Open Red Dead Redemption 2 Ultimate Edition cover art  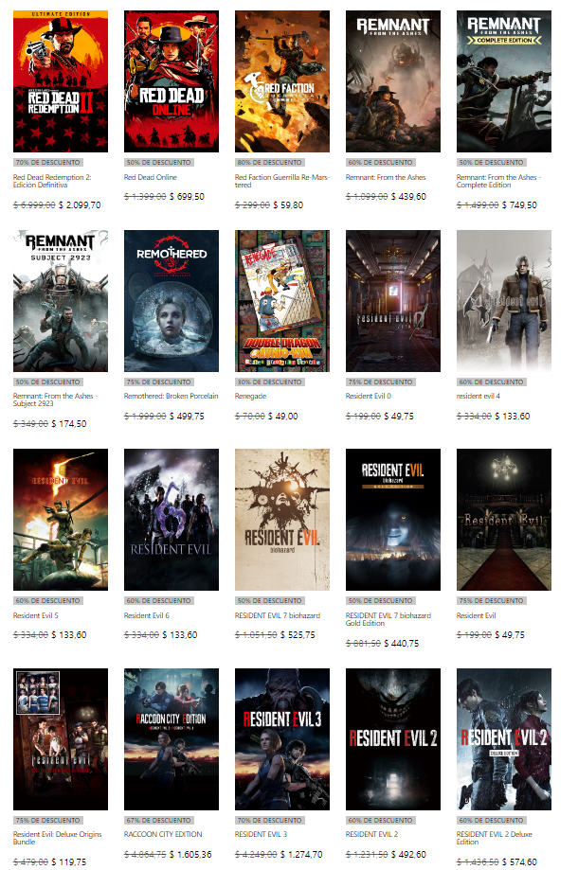(x=61, y=81)
